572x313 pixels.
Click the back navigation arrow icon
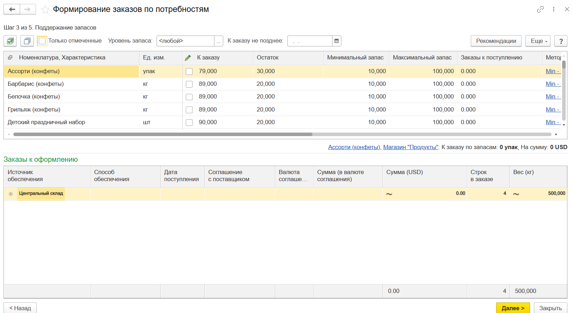click(12, 9)
